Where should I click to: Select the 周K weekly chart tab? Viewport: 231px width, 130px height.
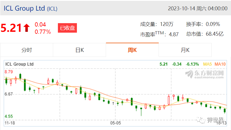(132, 50)
